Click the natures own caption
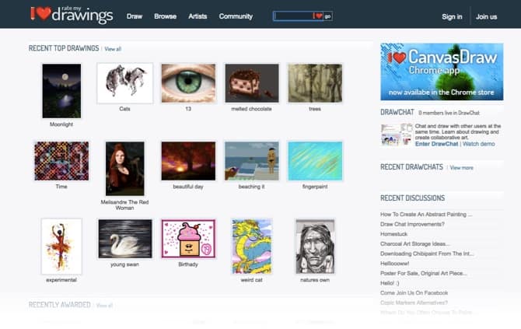The height and width of the screenshot is (329, 521). [315, 280]
